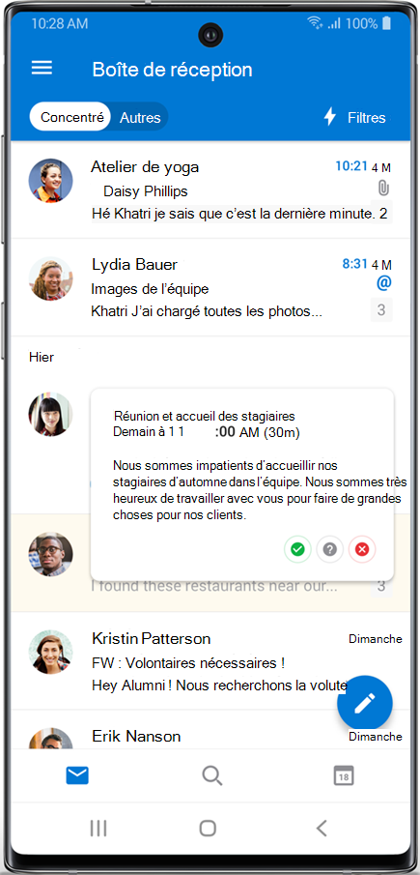Tap the Hier section header
Screen dimensions: 420x875
point(42,357)
